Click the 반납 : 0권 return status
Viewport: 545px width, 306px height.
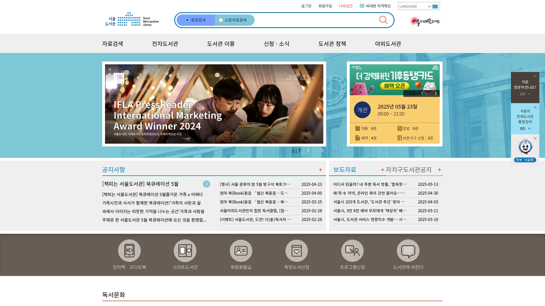[408, 128]
